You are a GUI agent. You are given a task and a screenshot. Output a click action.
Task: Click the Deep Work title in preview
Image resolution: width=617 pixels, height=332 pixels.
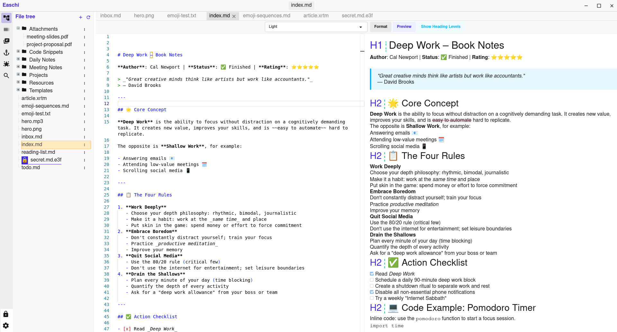446,45
